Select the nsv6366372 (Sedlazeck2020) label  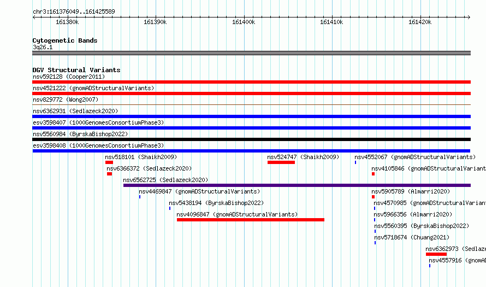click(149, 168)
